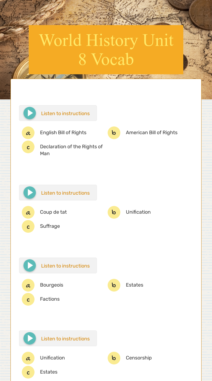The width and height of the screenshot is (212, 381).
Task: Click the letter 'a' circle next to English Bill of Rights
Action: click(28, 133)
